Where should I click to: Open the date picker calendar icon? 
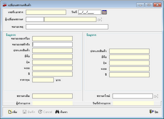(x=104, y=12)
